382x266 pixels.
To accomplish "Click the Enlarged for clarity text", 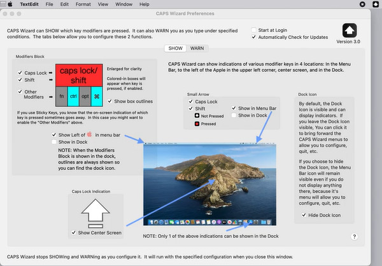I will pyautogui.click(x=124, y=69).
